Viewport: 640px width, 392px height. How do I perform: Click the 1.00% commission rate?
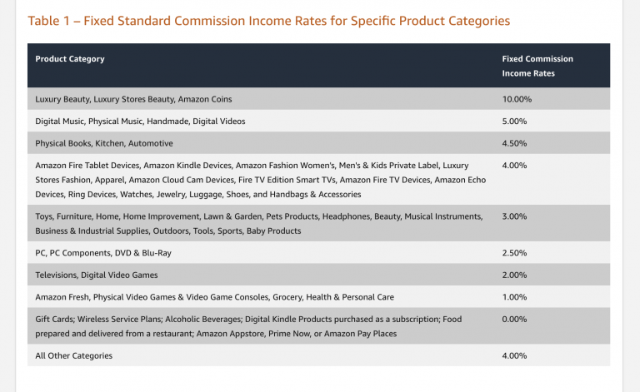[514, 296]
